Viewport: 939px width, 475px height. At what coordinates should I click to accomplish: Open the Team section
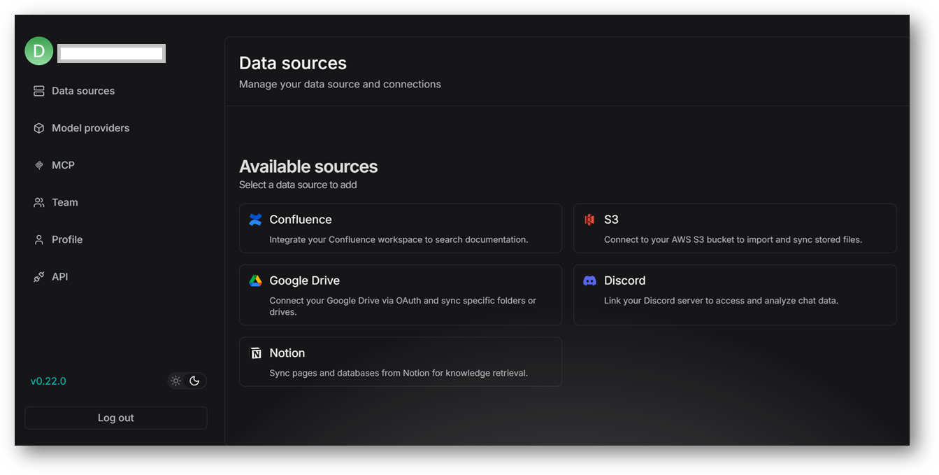[x=64, y=201]
